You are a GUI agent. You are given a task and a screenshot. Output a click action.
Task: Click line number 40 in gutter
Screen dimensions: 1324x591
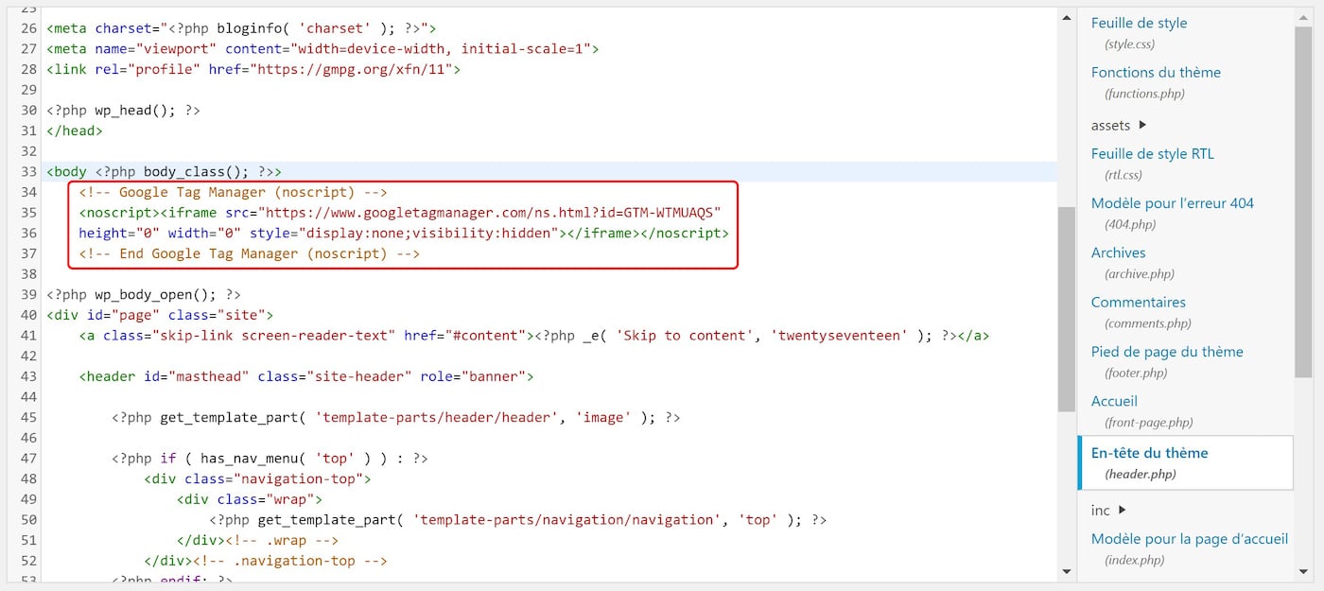pyautogui.click(x=28, y=316)
